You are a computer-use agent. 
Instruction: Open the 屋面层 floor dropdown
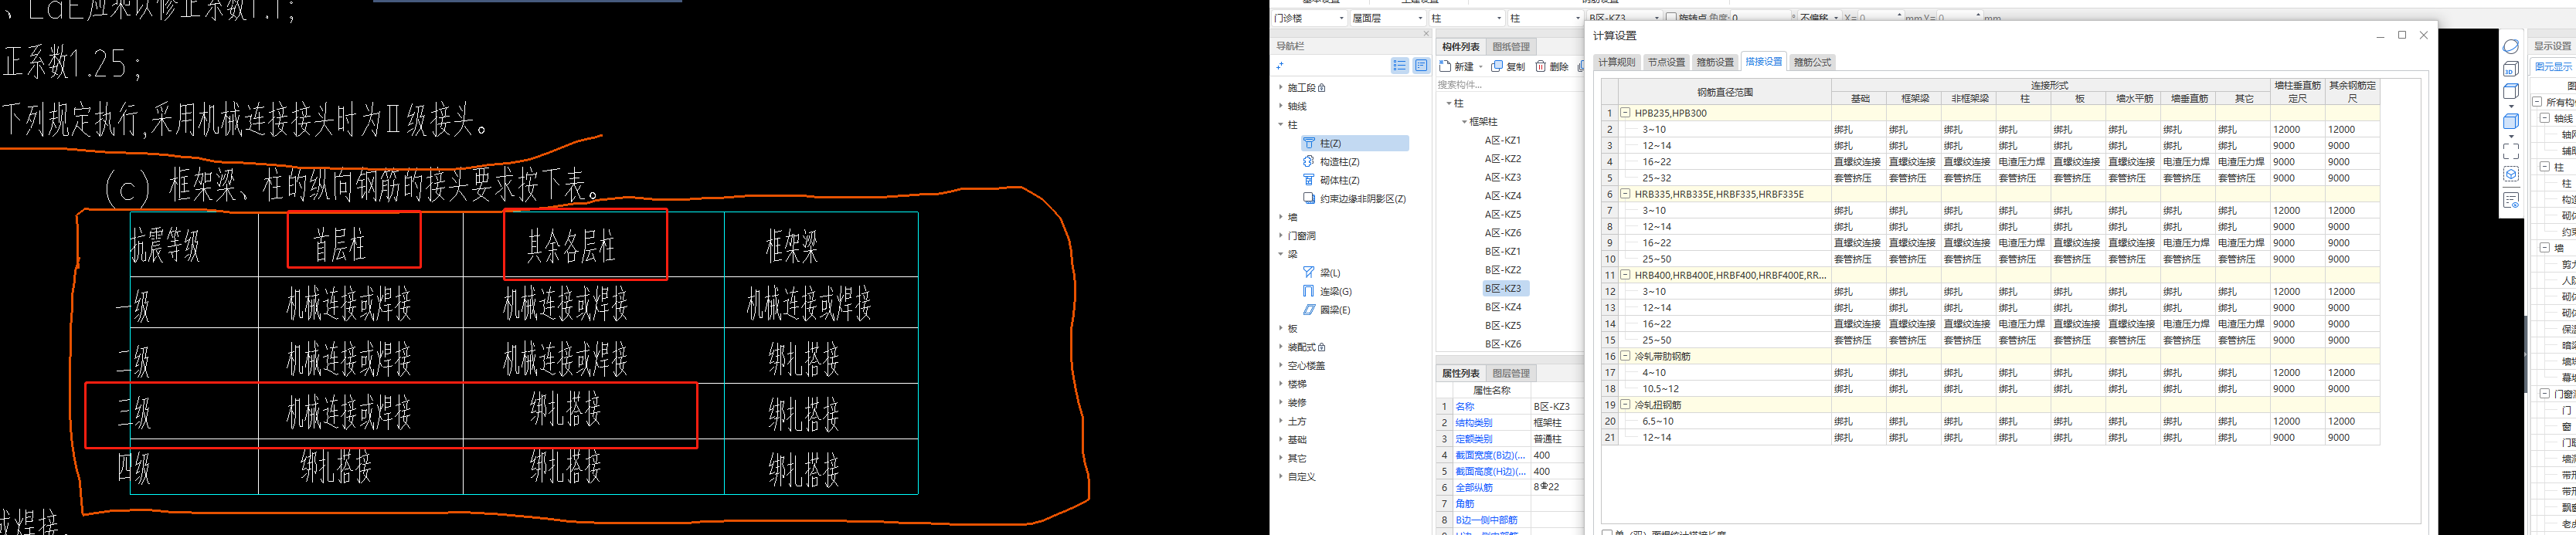tap(1387, 18)
